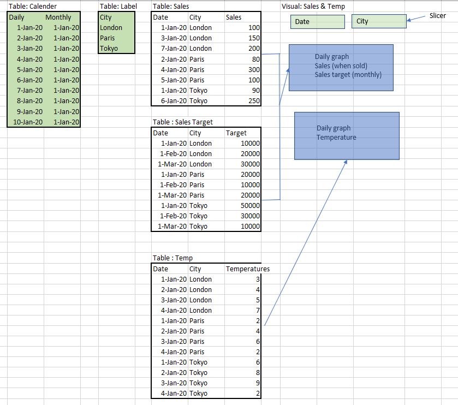Click the 'Date' header in Sales table

pyautogui.click(x=160, y=17)
